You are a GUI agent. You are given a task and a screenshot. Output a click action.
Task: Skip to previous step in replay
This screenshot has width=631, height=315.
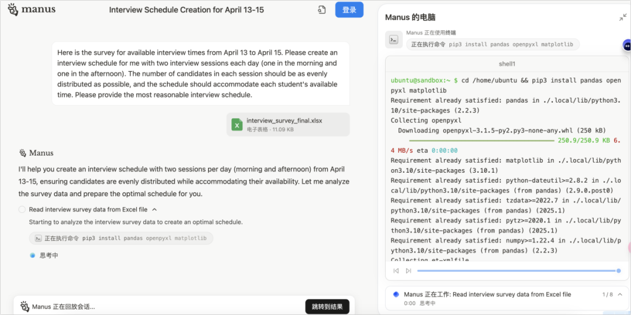396,271
